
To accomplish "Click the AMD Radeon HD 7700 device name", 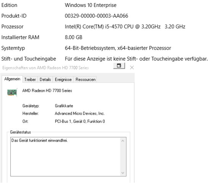I will (x=47, y=91).
